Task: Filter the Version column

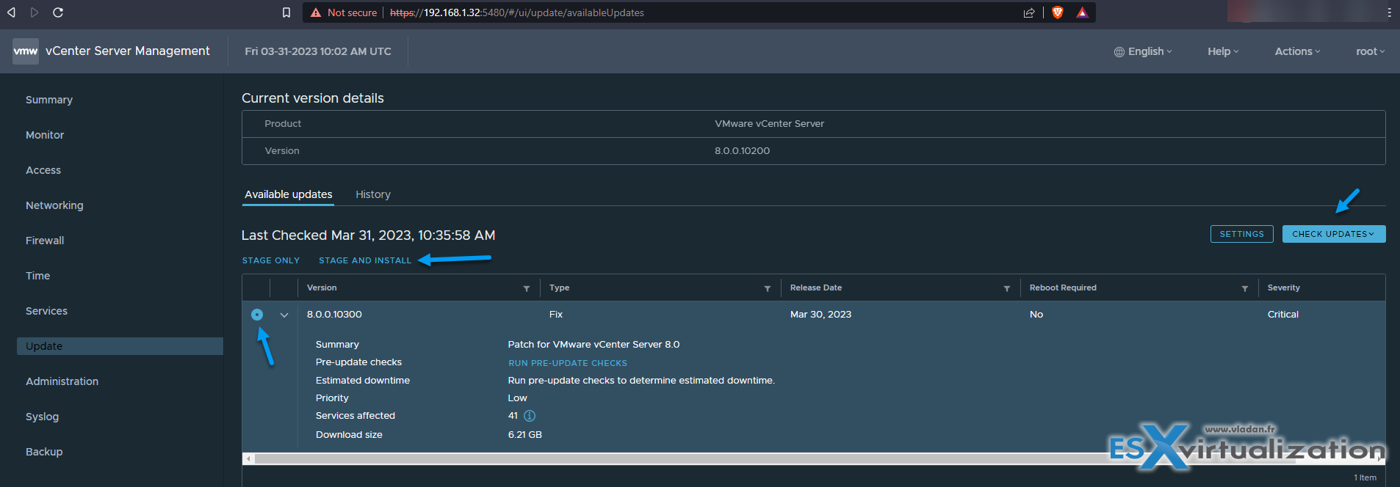Action: 527,288
